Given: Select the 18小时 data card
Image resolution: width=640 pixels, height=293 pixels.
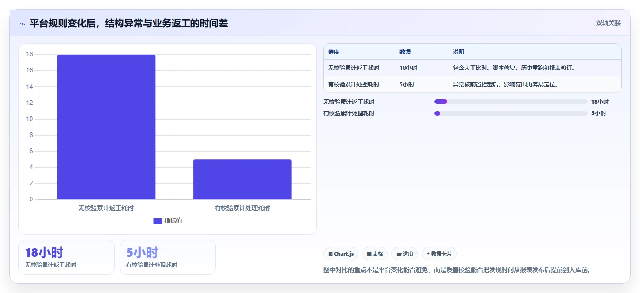Looking at the screenshot, I should pyautogui.click(x=67, y=257).
